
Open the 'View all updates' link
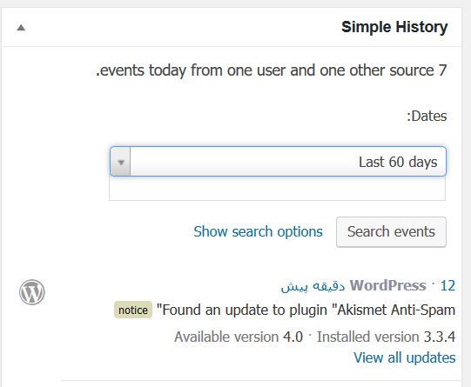click(405, 357)
